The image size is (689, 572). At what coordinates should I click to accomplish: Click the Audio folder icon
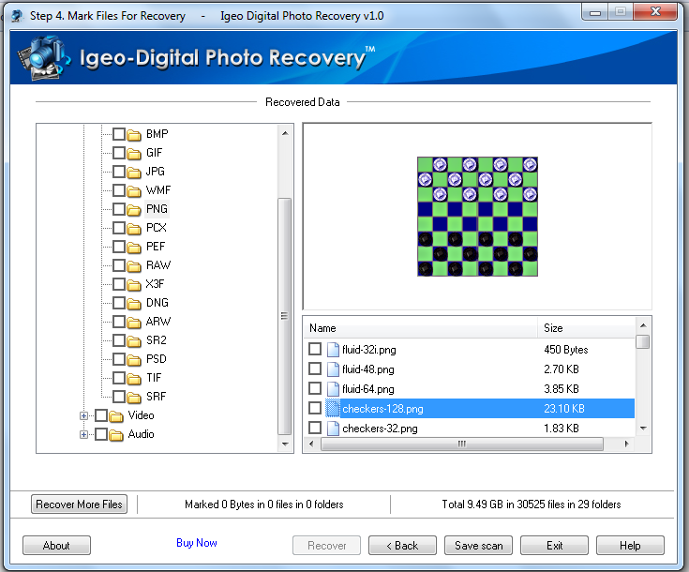click(x=116, y=435)
